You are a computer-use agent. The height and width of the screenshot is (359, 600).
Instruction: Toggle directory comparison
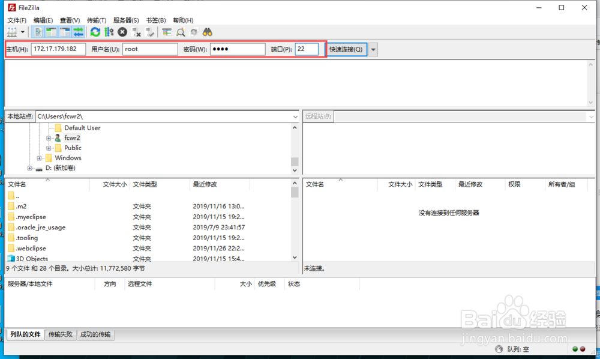(181, 32)
